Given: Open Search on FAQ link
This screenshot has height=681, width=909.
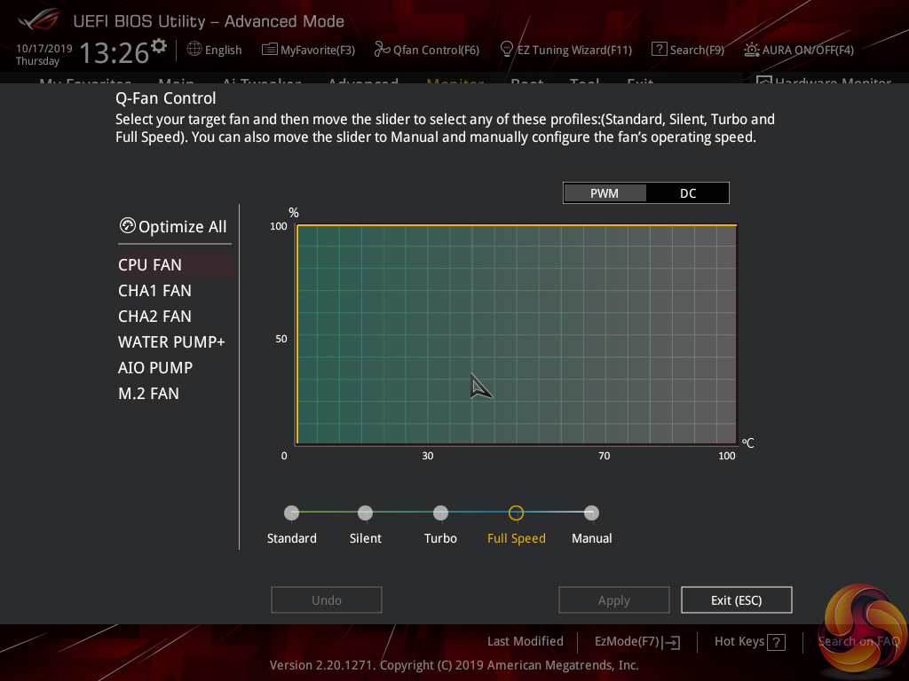Looking at the screenshot, I should (858, 641).
